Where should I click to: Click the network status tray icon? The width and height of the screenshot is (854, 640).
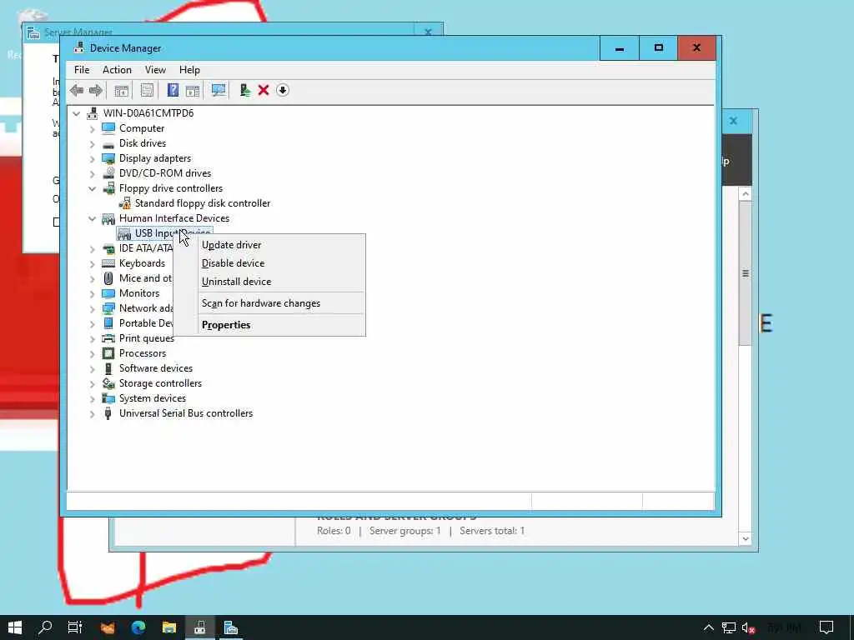tap(729, 627)
